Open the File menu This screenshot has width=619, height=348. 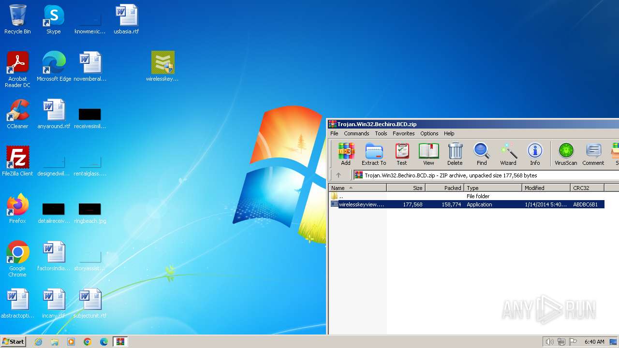tap(334, 133)
